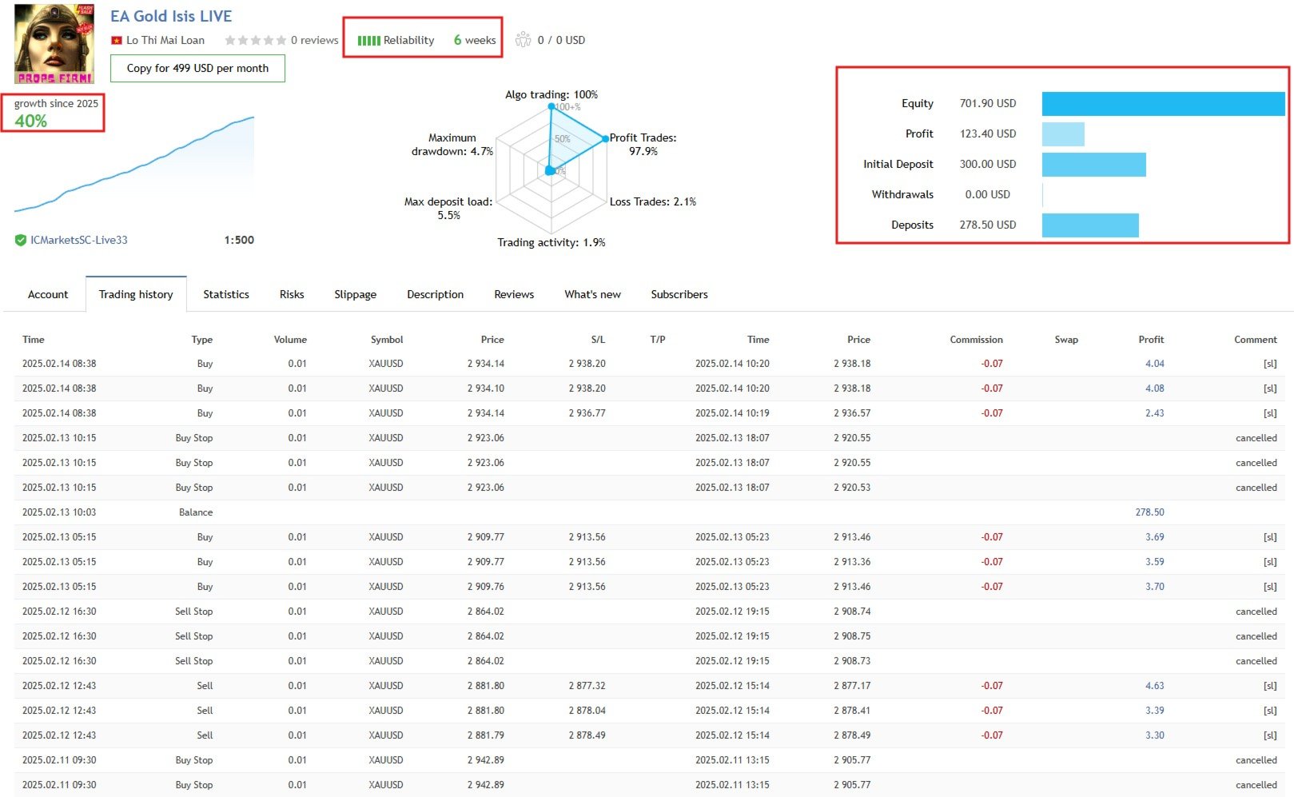
Task: Click the star rating icons
Action: coord(255,40)
